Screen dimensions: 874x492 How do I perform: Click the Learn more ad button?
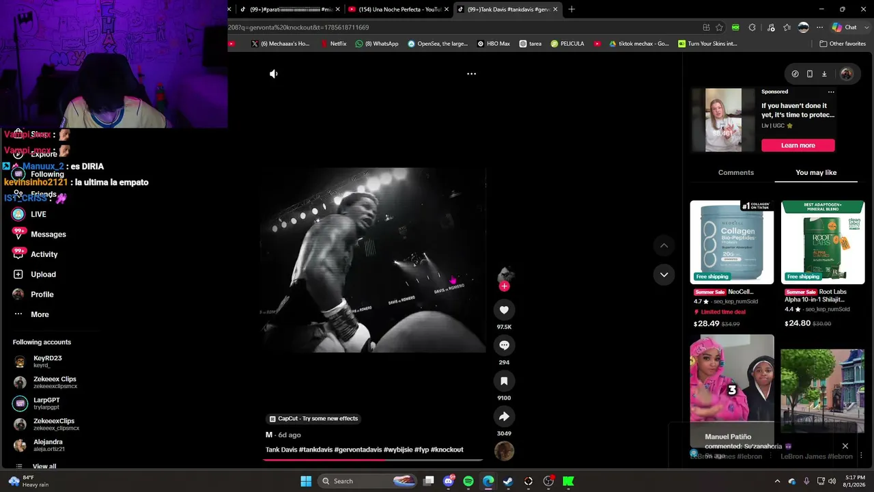coord(798,146)
